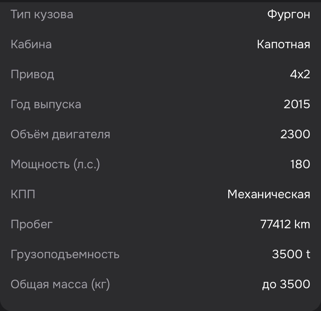Tap the 'Механическая' gearbox value

click(x=269, y=194)
